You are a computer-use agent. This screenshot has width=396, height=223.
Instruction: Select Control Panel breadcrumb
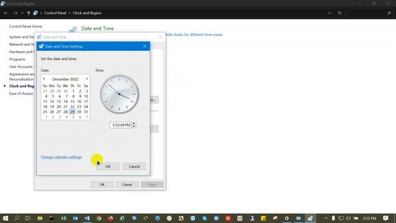pos(55,13)
